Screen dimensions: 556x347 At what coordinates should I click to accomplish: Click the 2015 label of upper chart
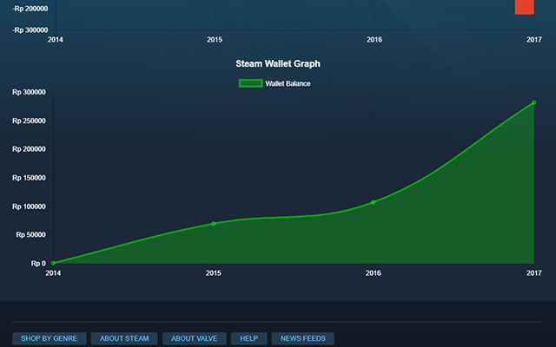[215, 40]
